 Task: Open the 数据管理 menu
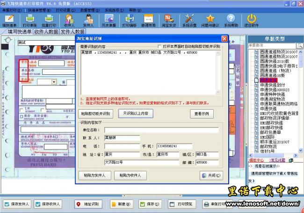pos(90,10)
